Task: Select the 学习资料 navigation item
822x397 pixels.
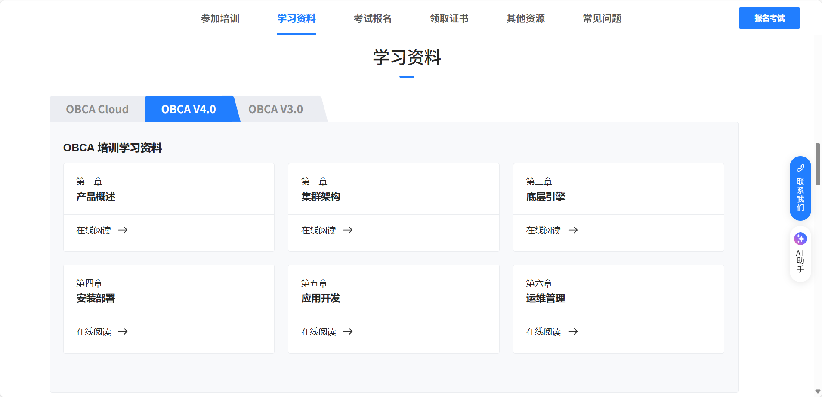Action: 297,18
